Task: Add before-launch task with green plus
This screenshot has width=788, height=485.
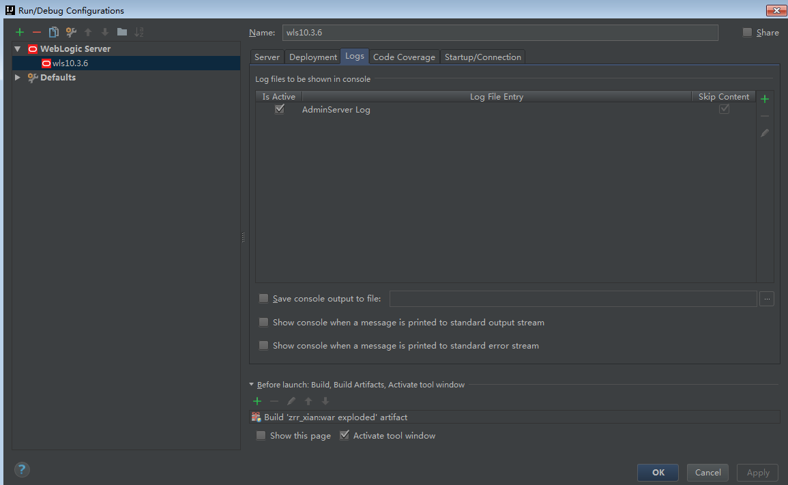Action: click(257, 401)
